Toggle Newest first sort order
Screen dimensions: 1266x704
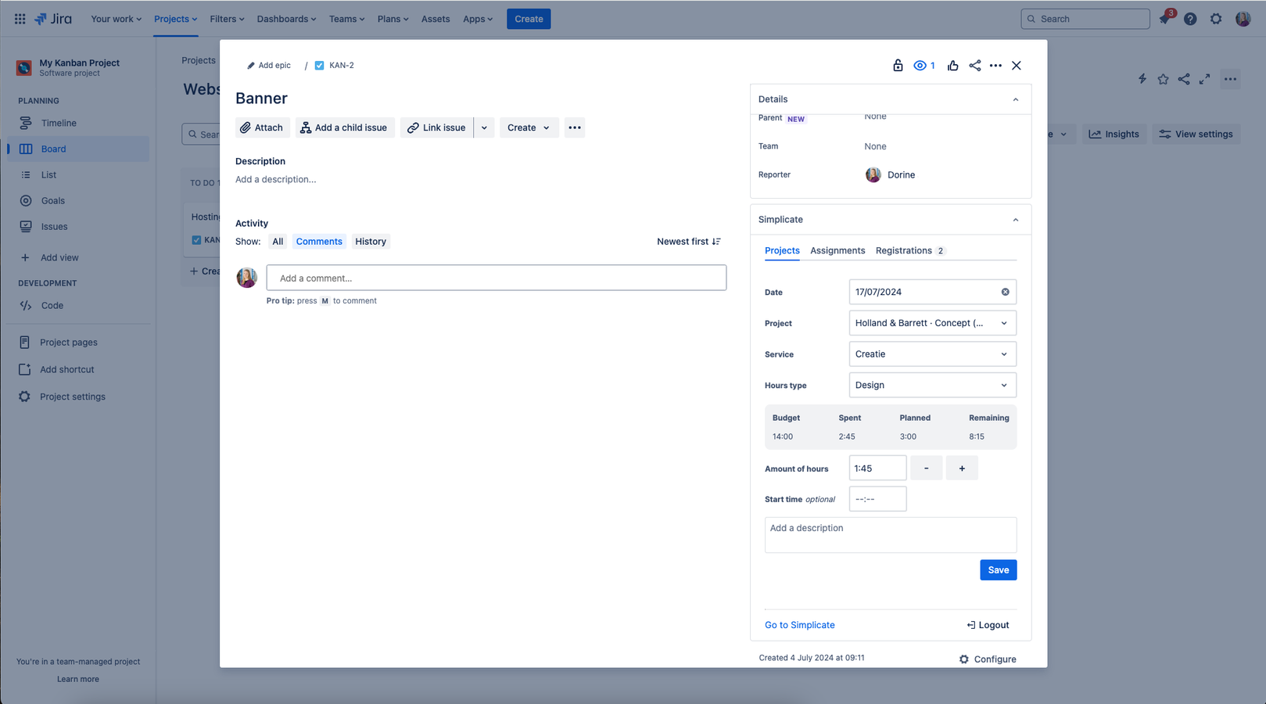689,242
